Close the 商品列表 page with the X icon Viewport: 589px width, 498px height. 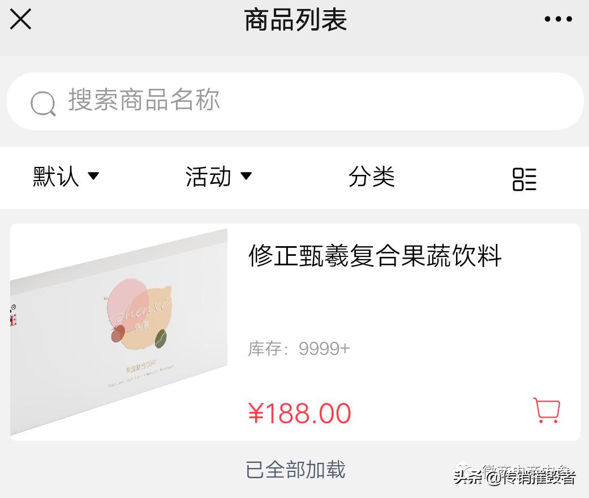pos(20,19)
